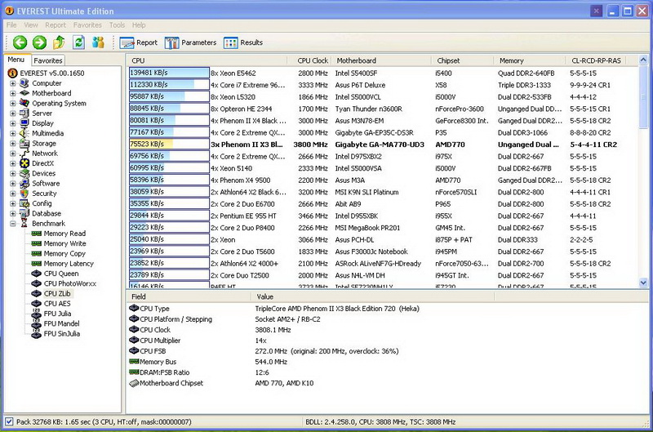Switch to the Favorites tab
Viewport: 653px width, 432px height.
click(x=48, y=60)
